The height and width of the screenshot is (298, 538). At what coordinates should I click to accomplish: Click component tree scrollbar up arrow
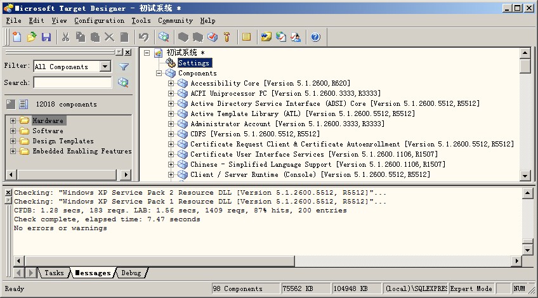click(x=525, y=53)
